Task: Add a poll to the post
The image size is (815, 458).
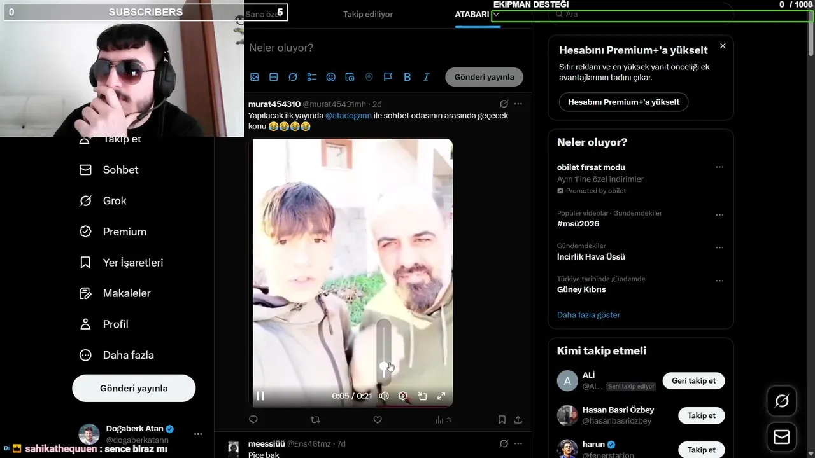Action: click(x=312, y=77)
